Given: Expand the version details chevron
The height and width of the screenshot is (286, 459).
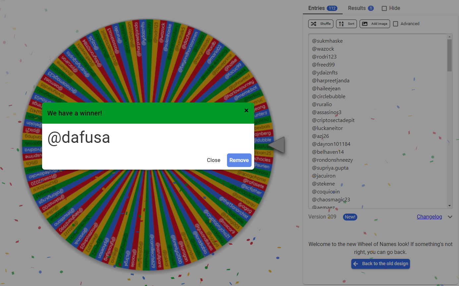Looking at the screenshot, I should 450,217.
